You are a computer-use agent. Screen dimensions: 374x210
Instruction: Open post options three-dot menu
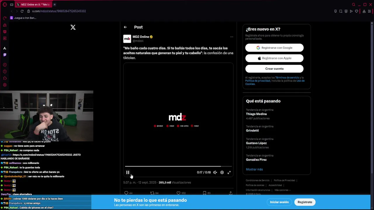[x=231, y=37]
